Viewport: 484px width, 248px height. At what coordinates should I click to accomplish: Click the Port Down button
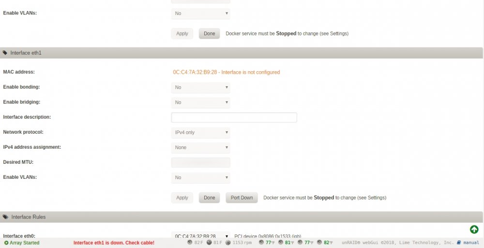[x=242, y=198]
